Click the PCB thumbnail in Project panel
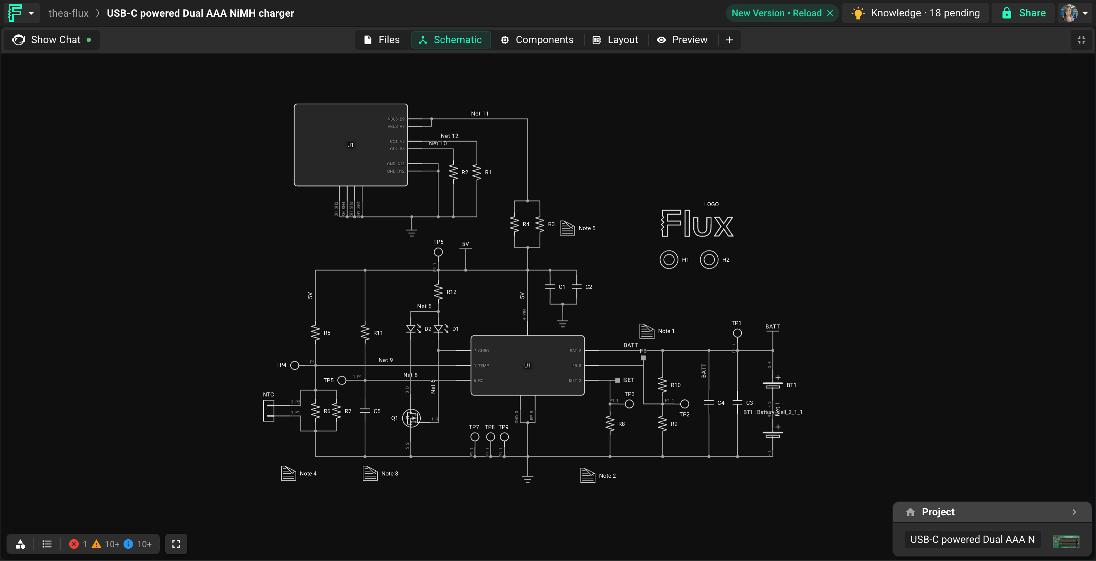Image resolution: width=1096 pixels, height=561 pixels. coord(1066,541)
